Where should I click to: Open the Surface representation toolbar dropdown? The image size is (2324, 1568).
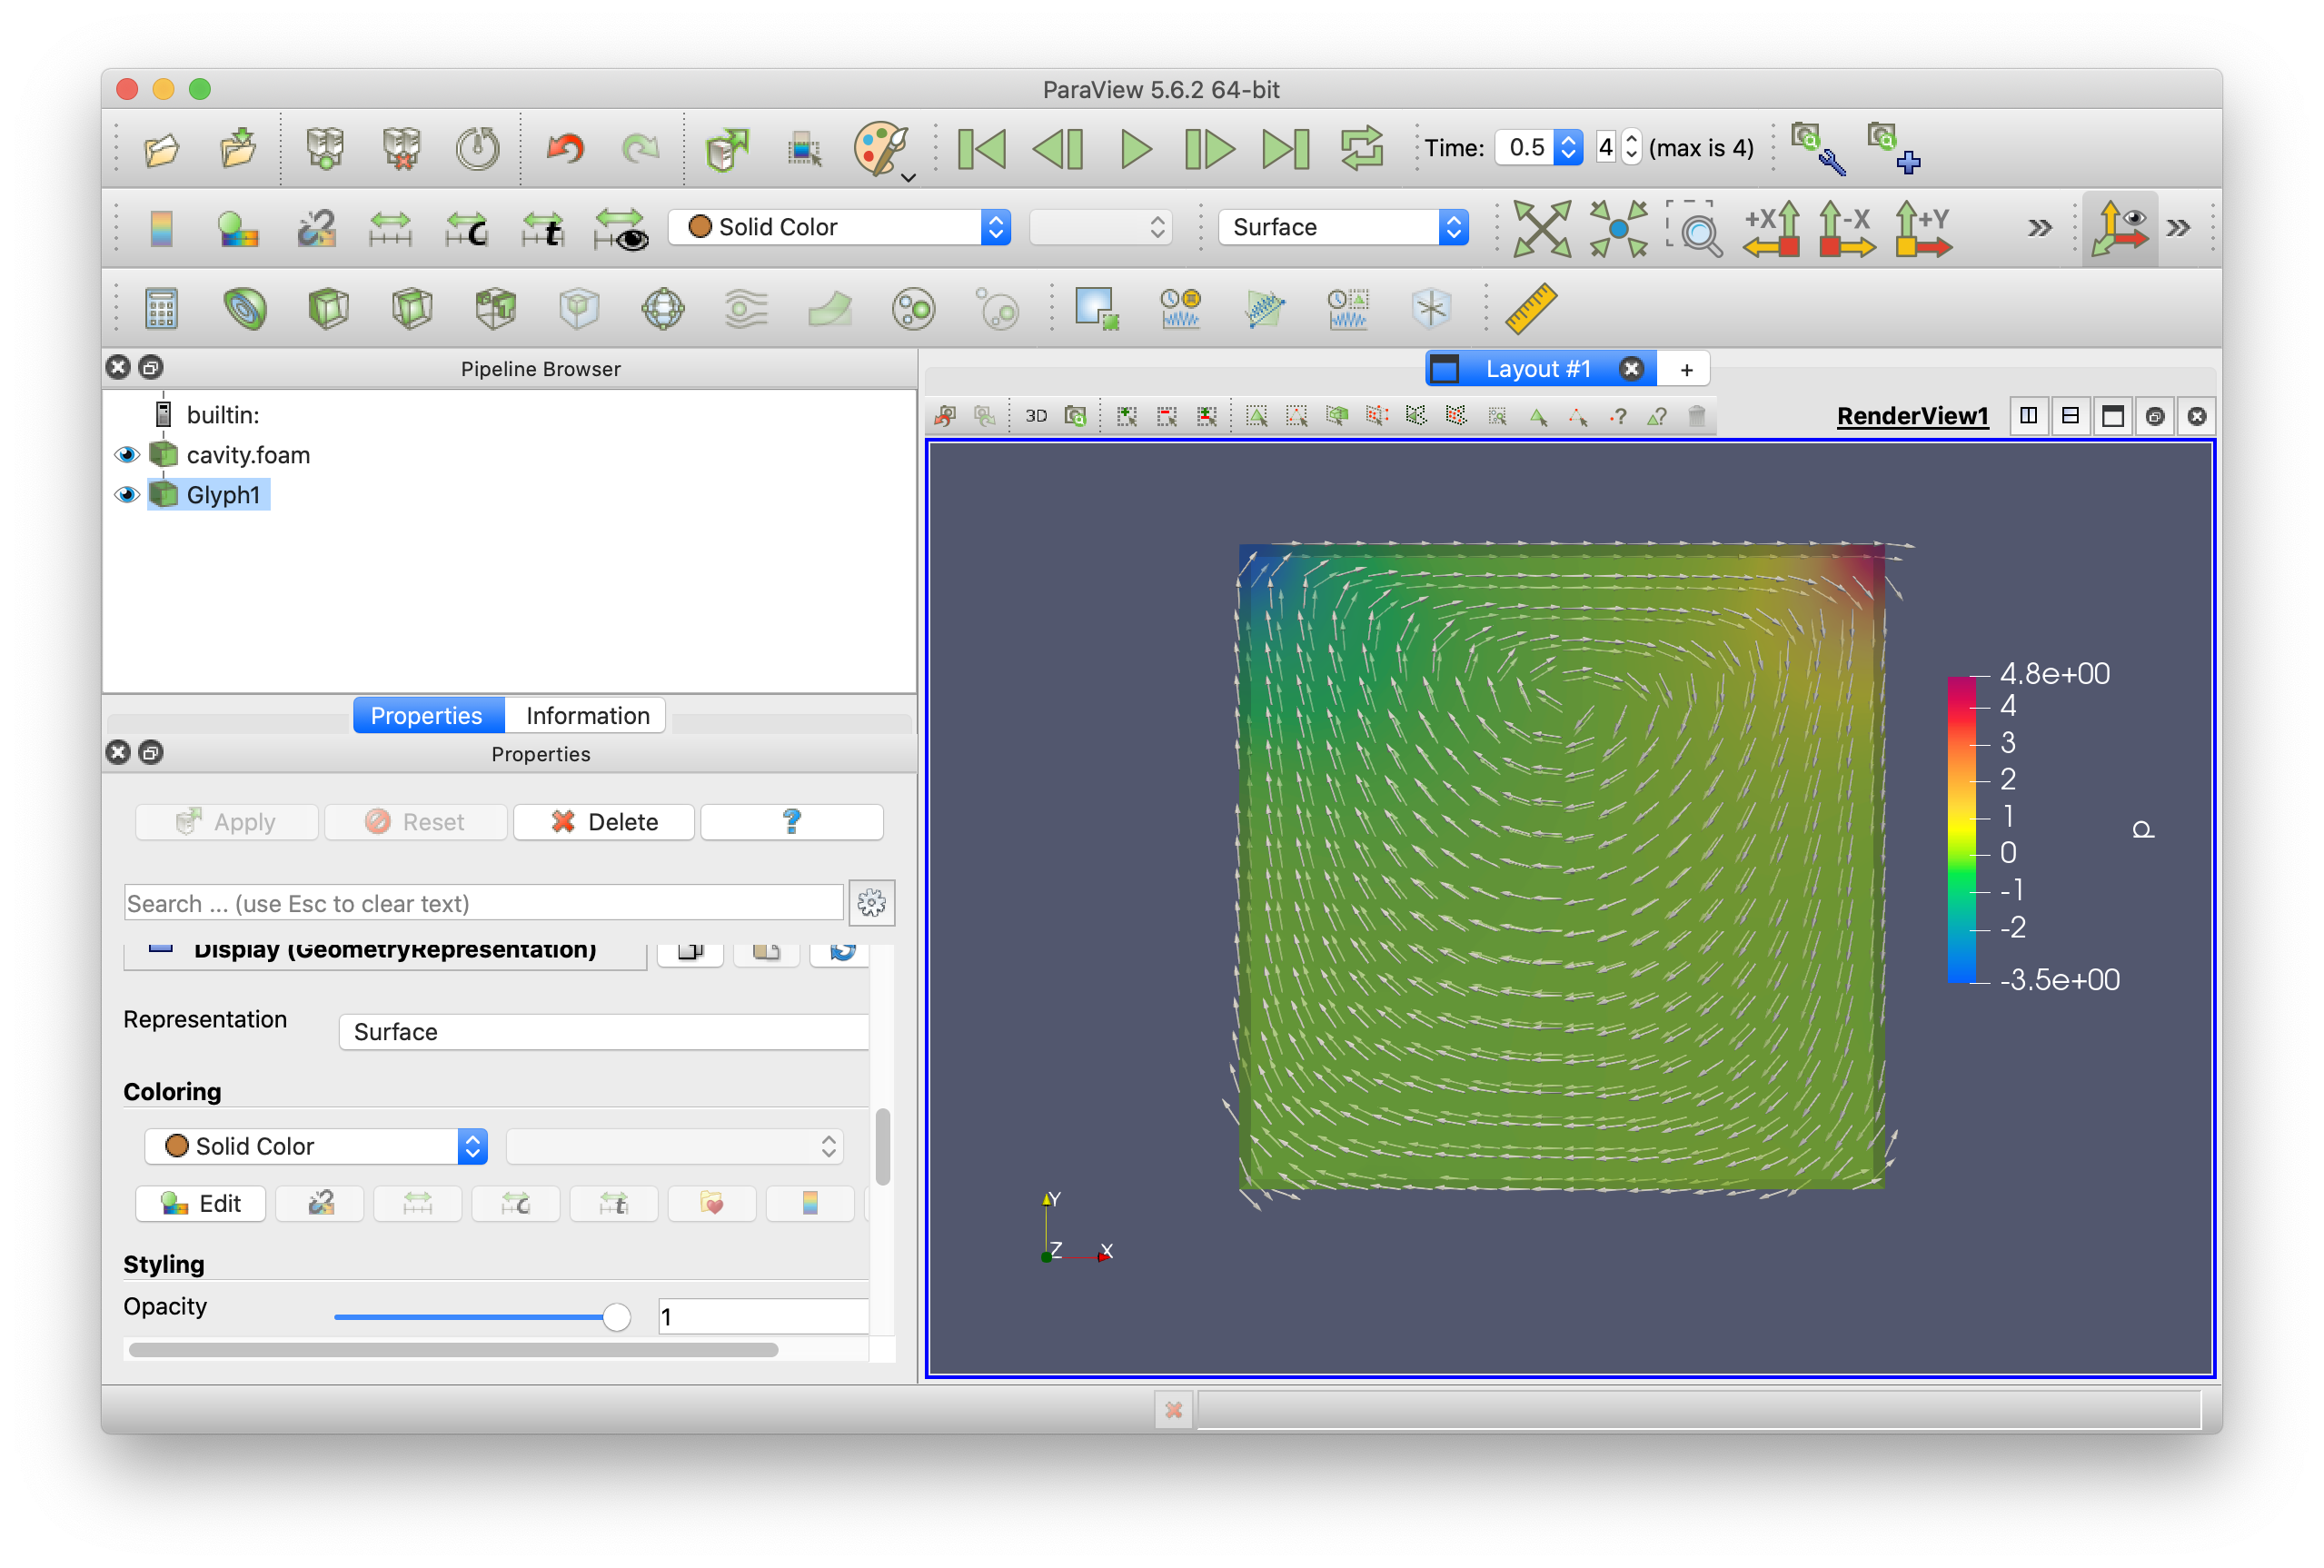point(1343,227)
